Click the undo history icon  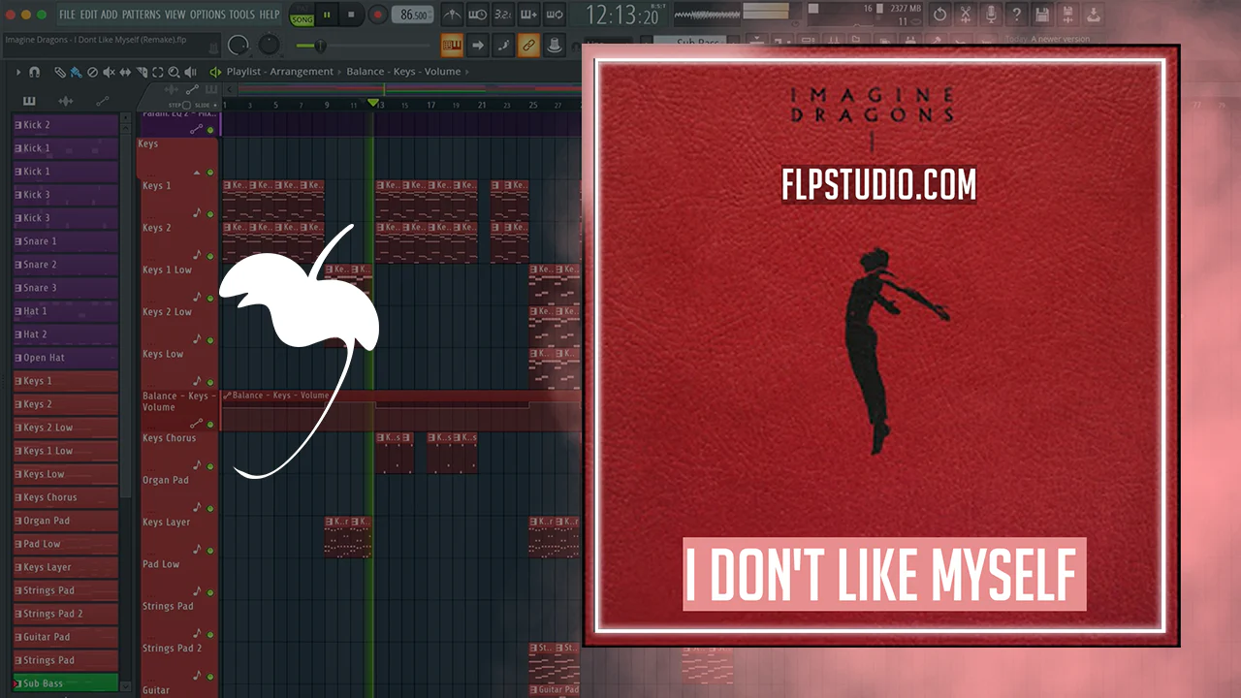[939, 15]
